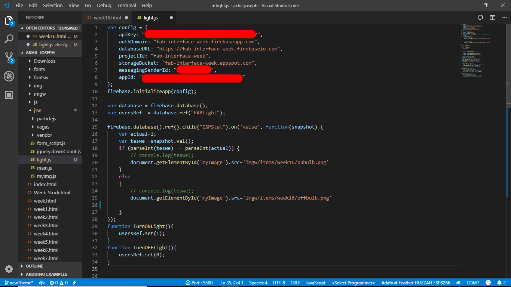The image size is (511, 287).
Task: Follow the firebaseio.com database URL link
Action: coord(218,49)
